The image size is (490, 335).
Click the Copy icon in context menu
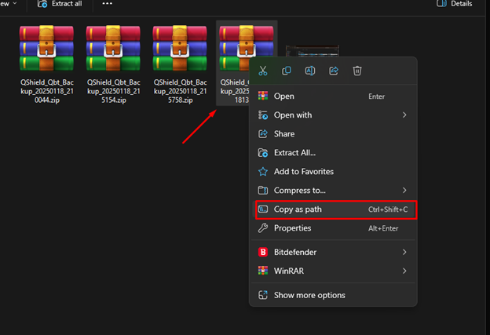287,71
